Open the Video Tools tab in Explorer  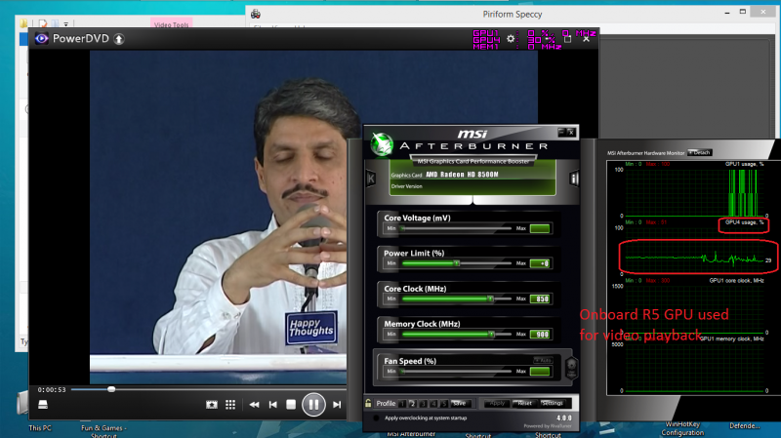(x=172, y=23)
